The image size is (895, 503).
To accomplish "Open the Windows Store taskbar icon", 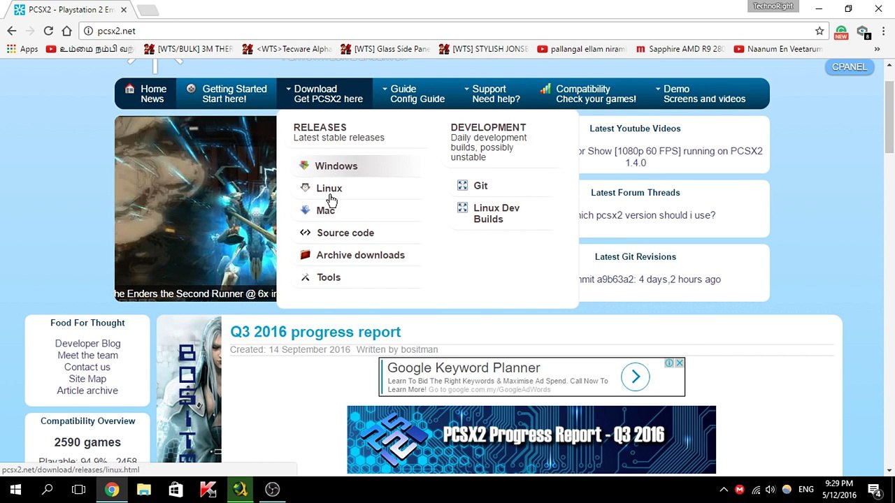I will tap(176, 490).
